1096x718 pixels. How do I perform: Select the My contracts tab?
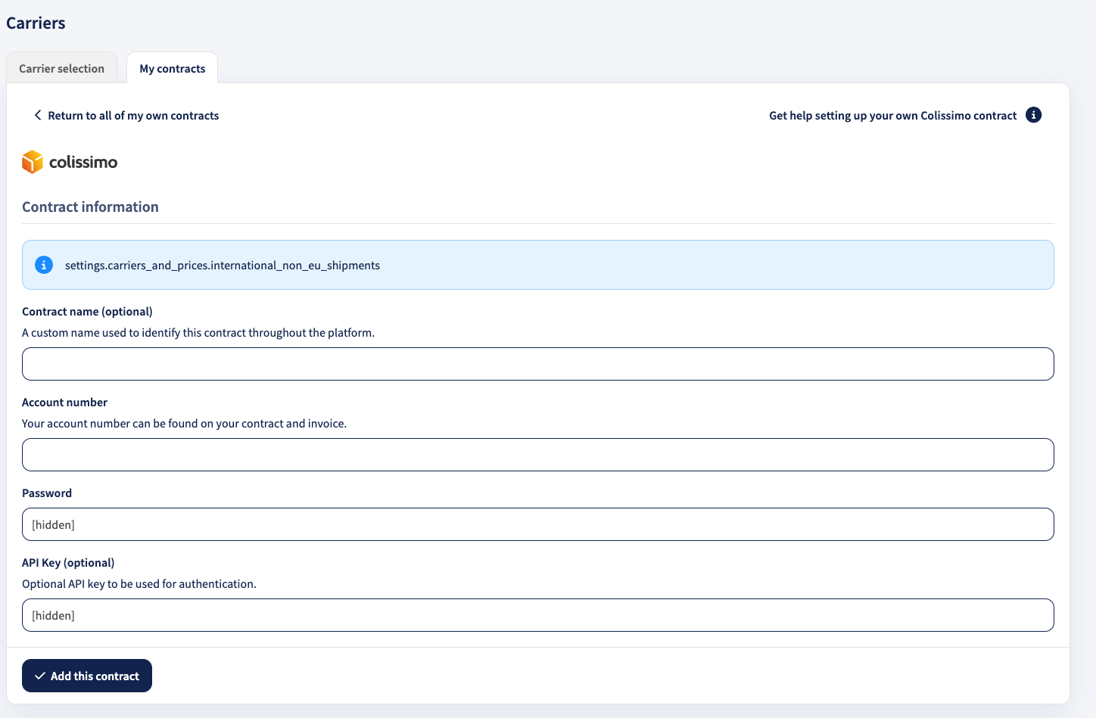click(173, 68)
